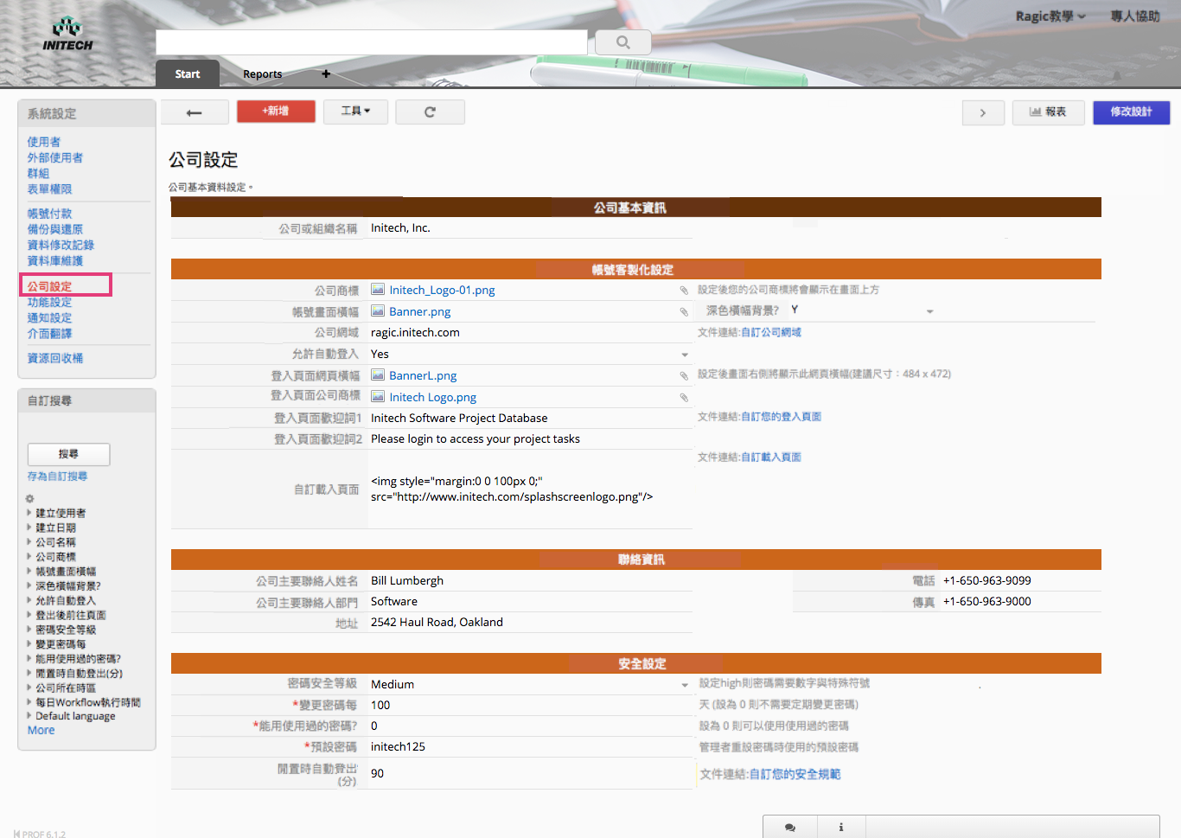
Task: Click attachment icon for Initech_Logo-01.png row
Action: (684, 291)
